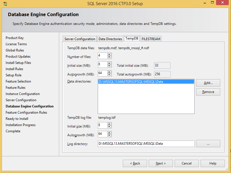This screenshot has height=173, width=231.
Task: Select D:\MSSQL13.MASTERSOFSQL\MSSQL\Data in data directories list
Action: [146, 82]
